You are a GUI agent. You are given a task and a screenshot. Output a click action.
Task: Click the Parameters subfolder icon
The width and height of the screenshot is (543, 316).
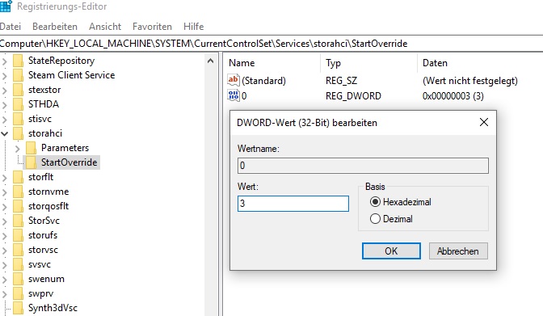(x=32, y=148)
